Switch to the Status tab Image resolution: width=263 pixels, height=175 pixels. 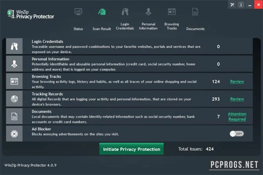tap(78, 29)
